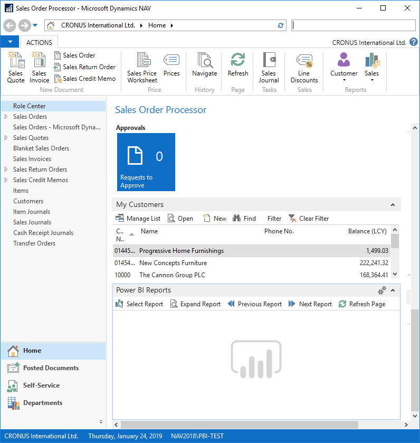This screenshot has width=420, height=443.
Task: Click Manage List in My Customers
Action: pyautogui.click(x=138, y=219)
